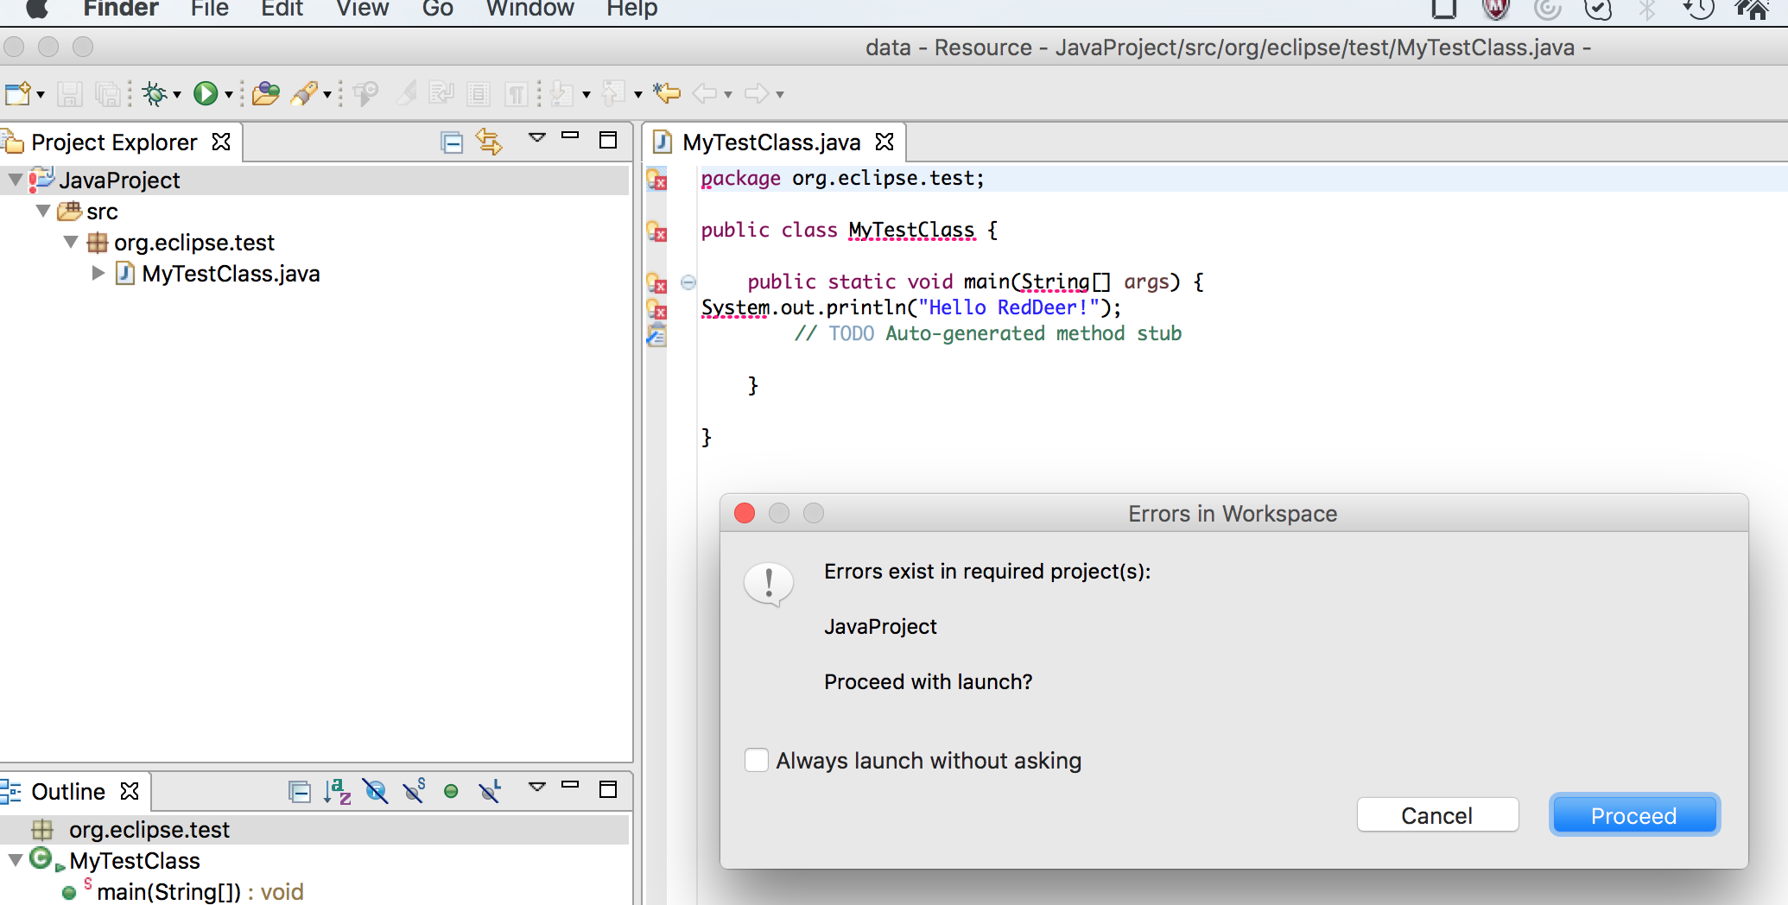
Task: Collapse the main method fold in editor
Action: [688, 282]
